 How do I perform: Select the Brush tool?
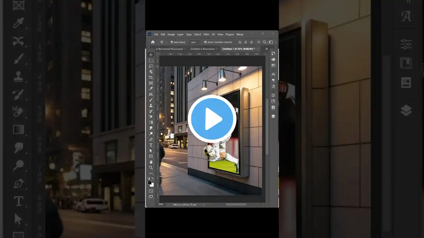click(151, 100)
